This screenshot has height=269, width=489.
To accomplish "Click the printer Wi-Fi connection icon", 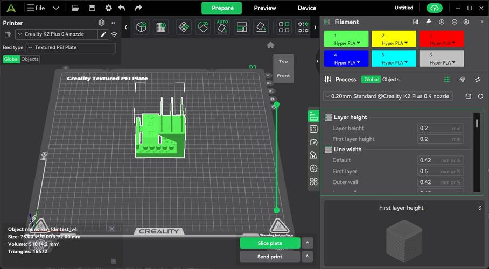I will [114, 34].
